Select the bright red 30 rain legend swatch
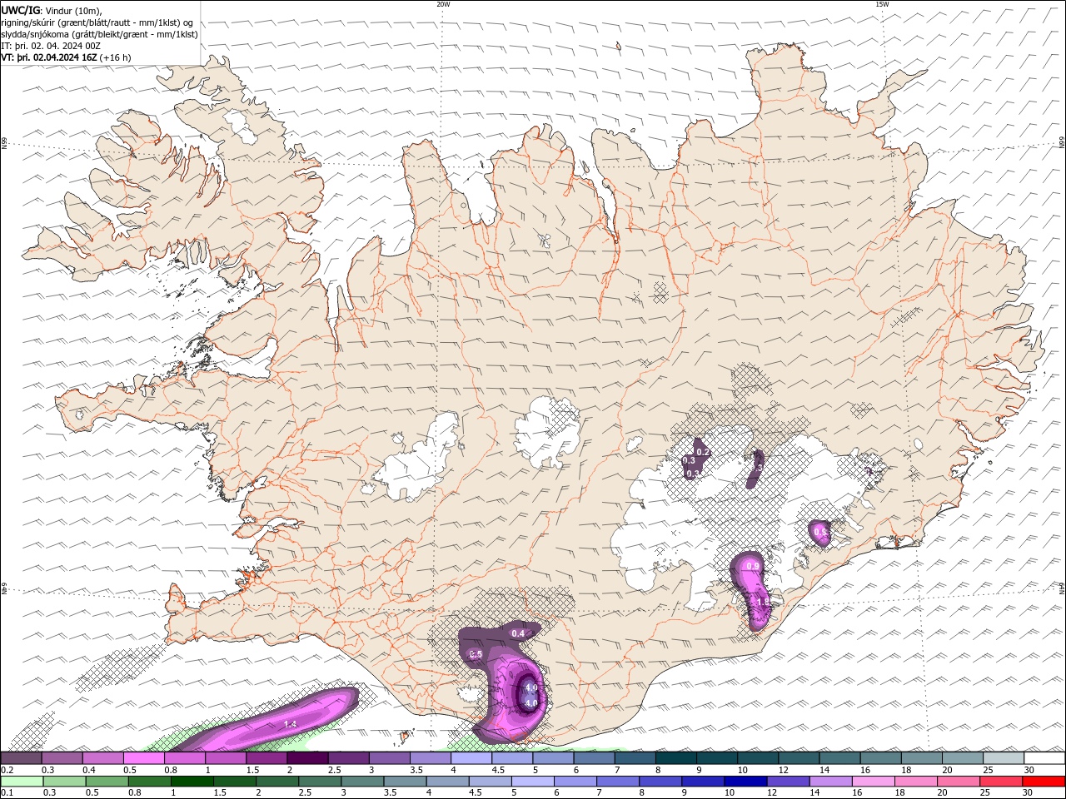 coord(1044,782)
